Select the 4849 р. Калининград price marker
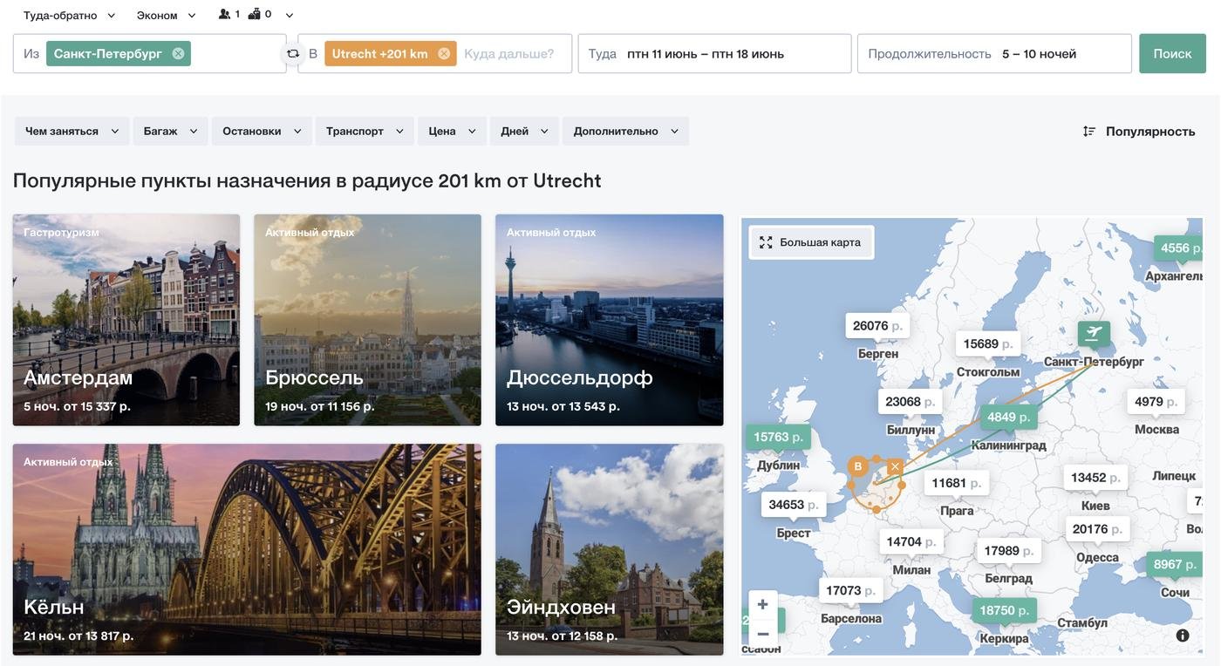The image size is (1221, 666). pyautogui.click(x=1008, y=417)
